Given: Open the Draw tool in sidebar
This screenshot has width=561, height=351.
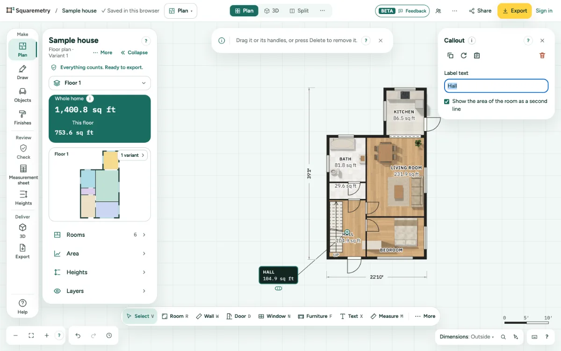Looking at the screenshot, I should click(x=22, y=73).
